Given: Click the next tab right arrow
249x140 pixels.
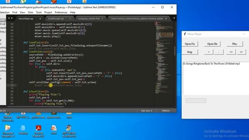Looking at the screenshot, I should coord(12,18).
